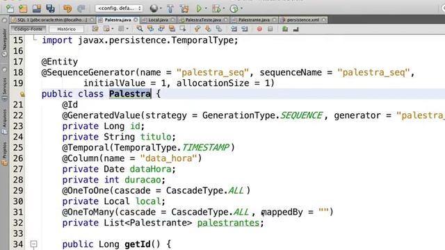445x250 pixels.
Task: Collapse getId method fold marker
Action: click(x=34, y=244)
